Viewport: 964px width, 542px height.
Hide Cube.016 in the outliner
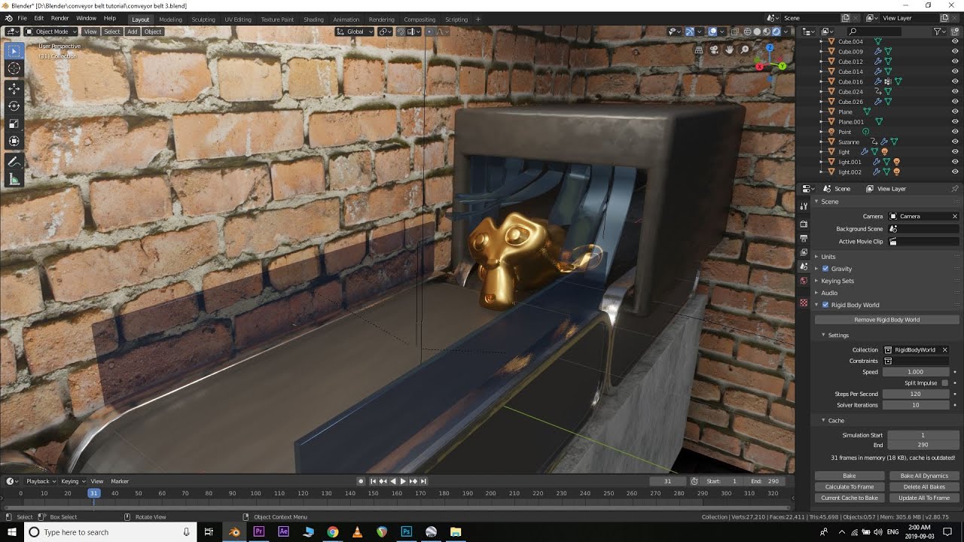click(x=956, y=81)
